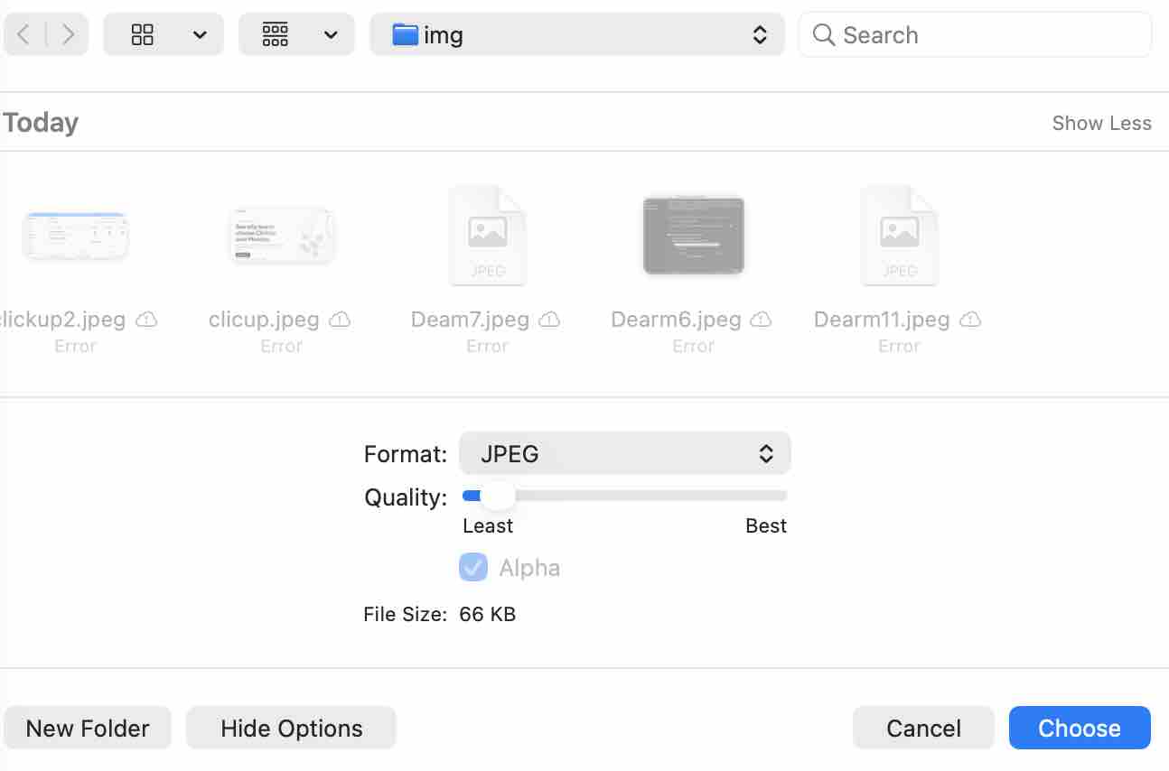Image resolution: width=1169 pixels, height=771 pixels.
Task: Select the clickup2.jpeg thumbnail
Action: pyautogui.click(x=76, y=236)
